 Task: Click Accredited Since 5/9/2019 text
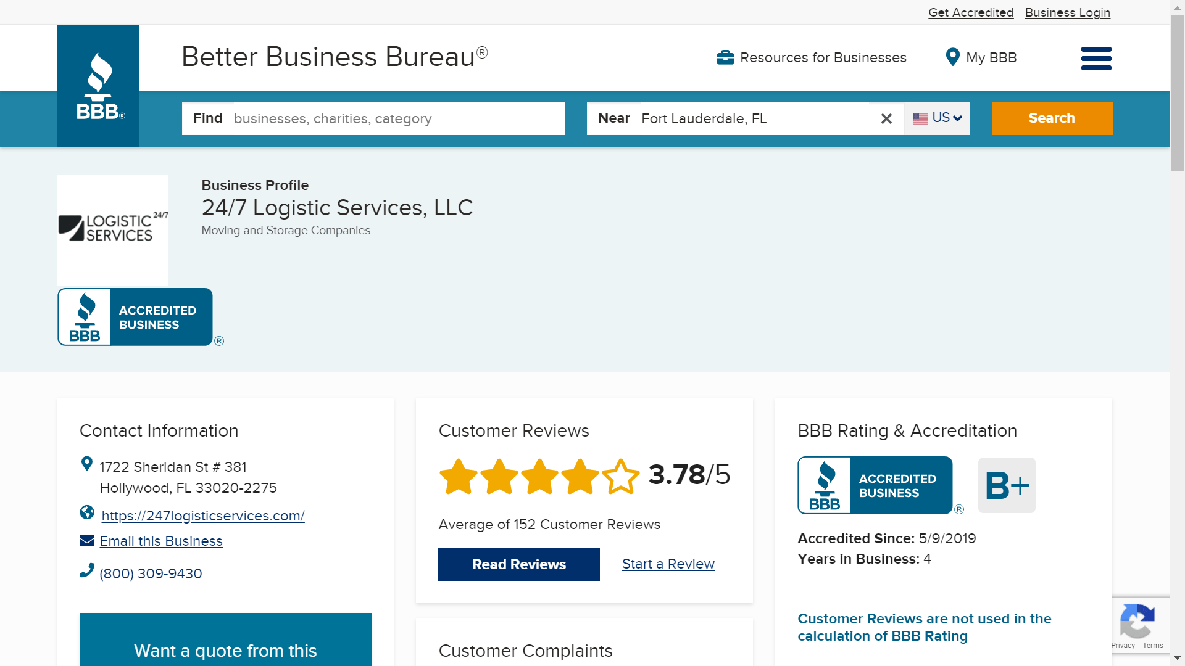(887, 538)
